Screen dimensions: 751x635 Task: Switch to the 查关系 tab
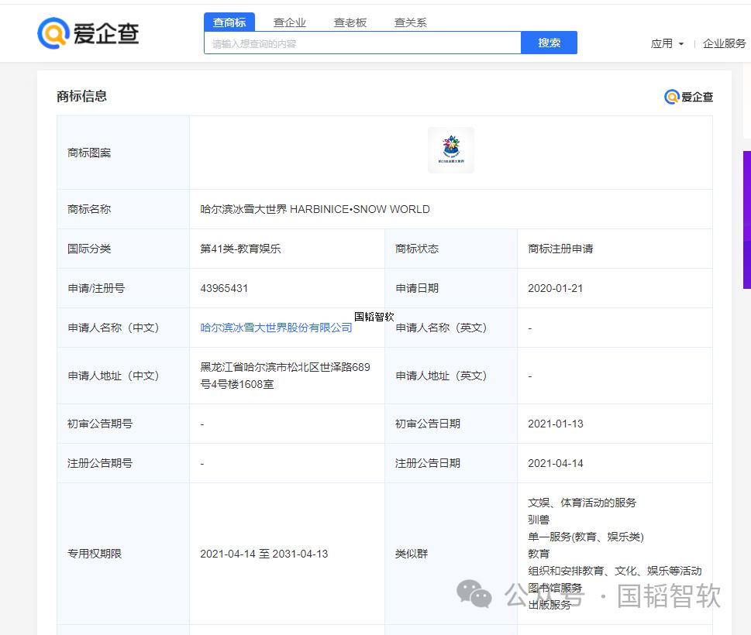point(411,22)
